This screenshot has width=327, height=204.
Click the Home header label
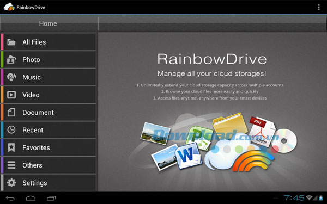[48, 23]
